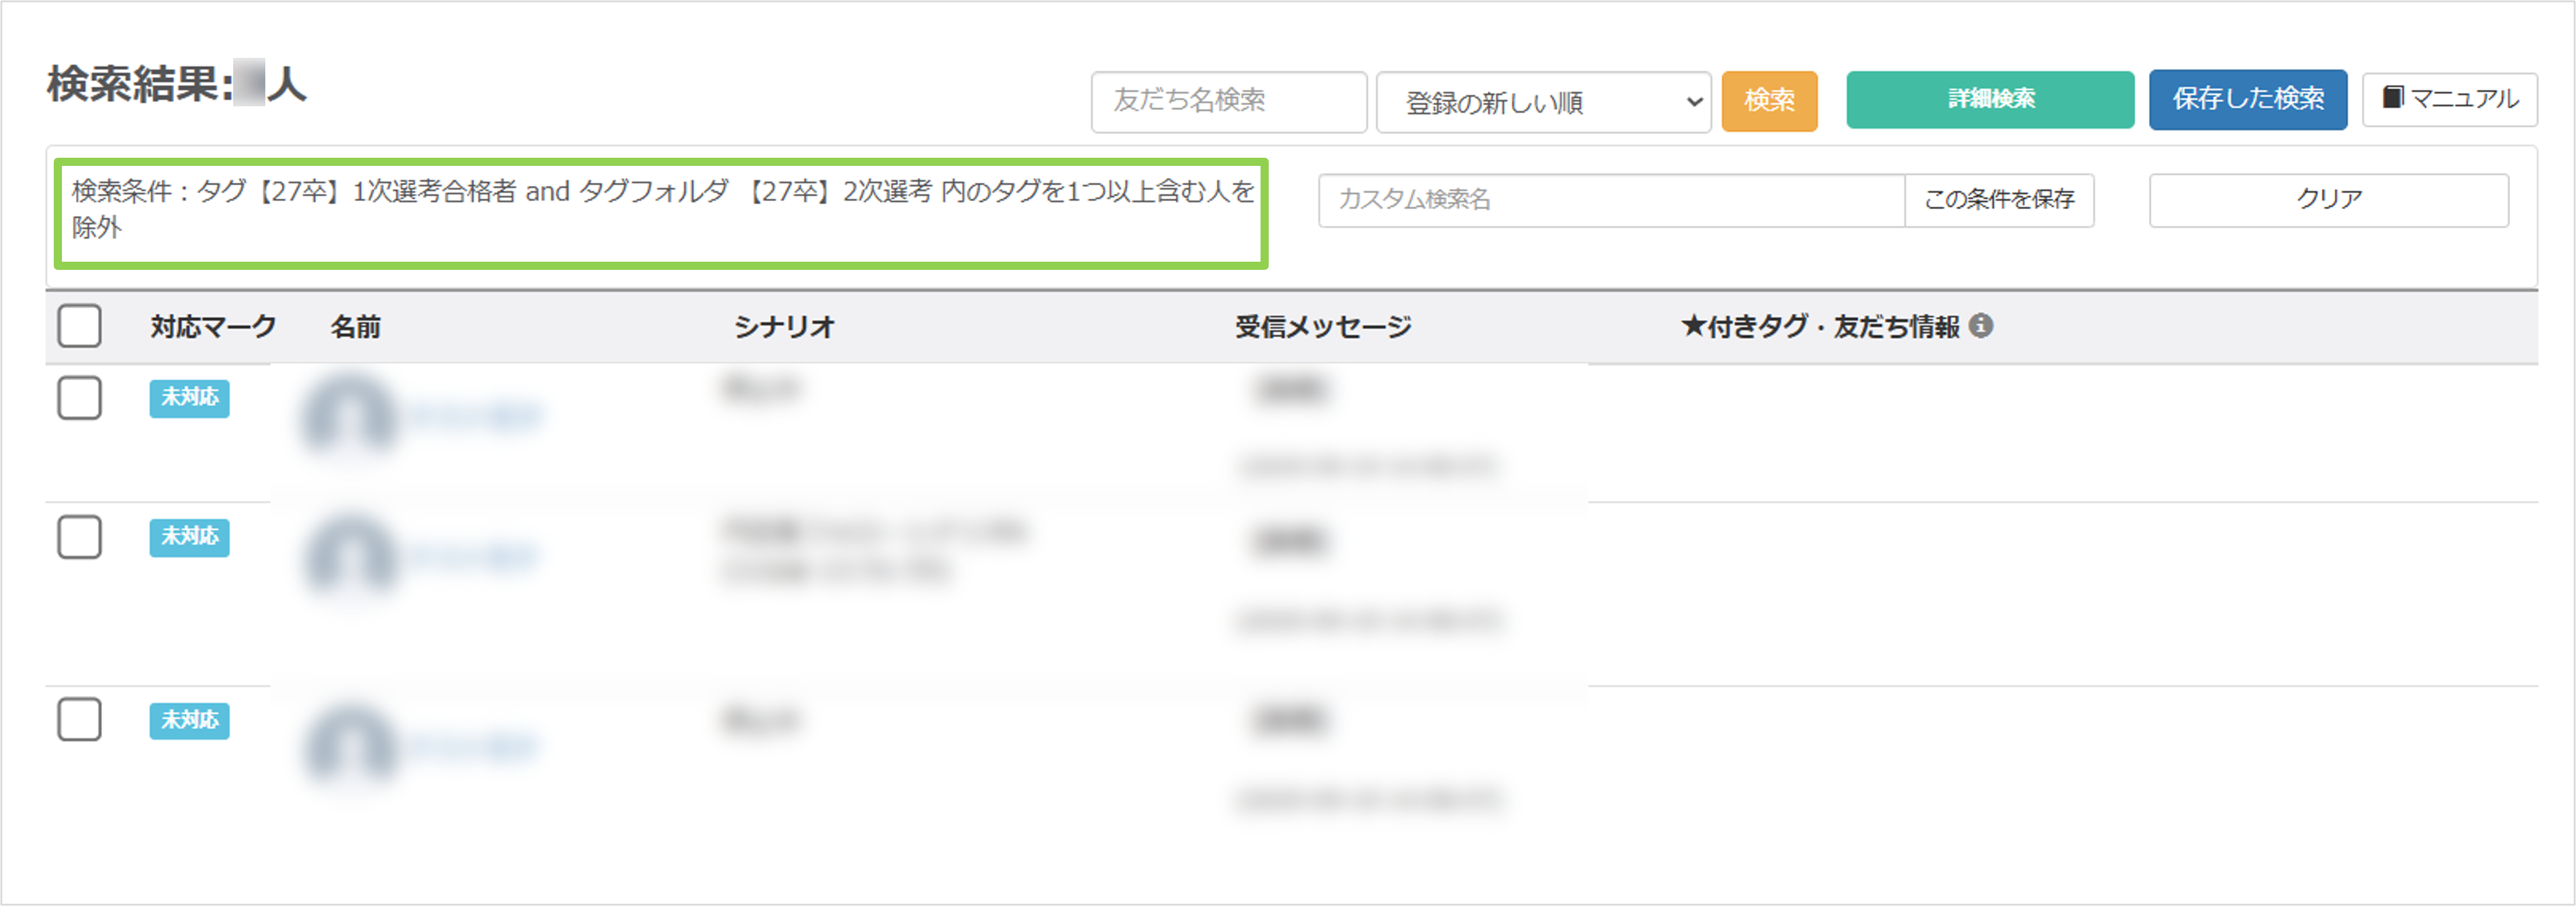Image resolution: width=2576 pixels, height=906 pixels.
Task: Open the マニュアル book icon button
Action: 2449,99
